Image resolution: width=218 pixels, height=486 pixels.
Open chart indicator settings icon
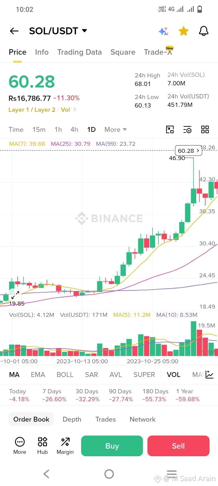click(x=187, y=130)
